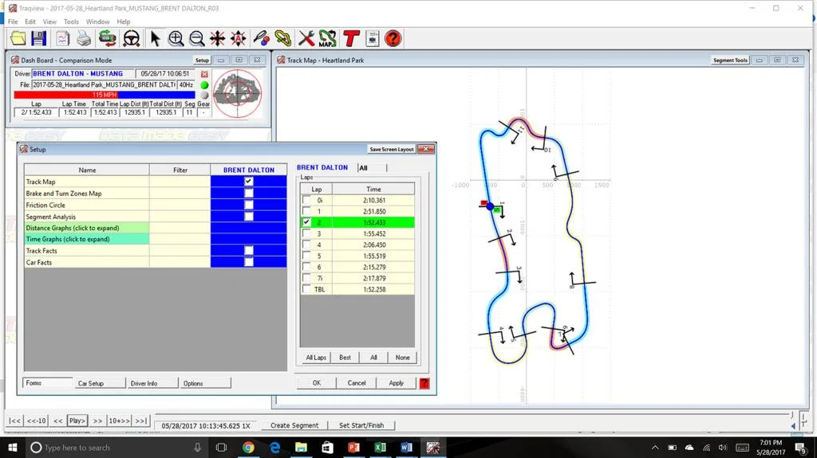Click the Best laps button
This screenshot has height=458, width=817.
345,358
